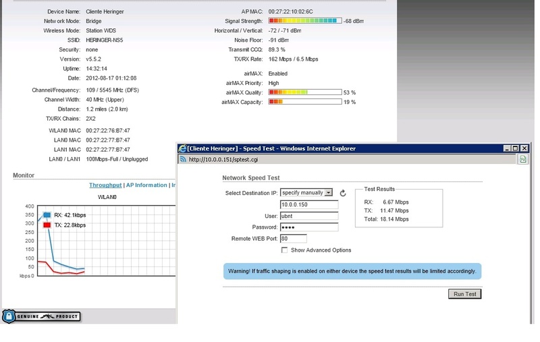Click the traffic shaping warning message
This screenshot has height=342, width=540.
[352, 271]
